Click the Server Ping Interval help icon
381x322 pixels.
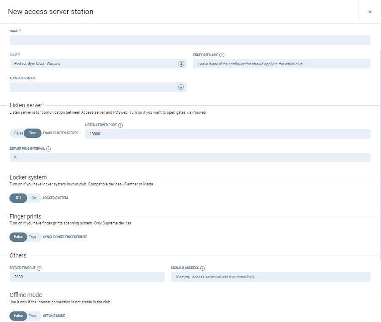49,149
